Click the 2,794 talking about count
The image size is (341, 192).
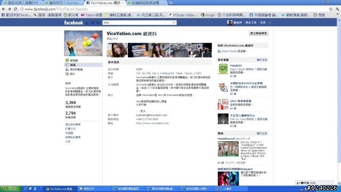[70, 113]
